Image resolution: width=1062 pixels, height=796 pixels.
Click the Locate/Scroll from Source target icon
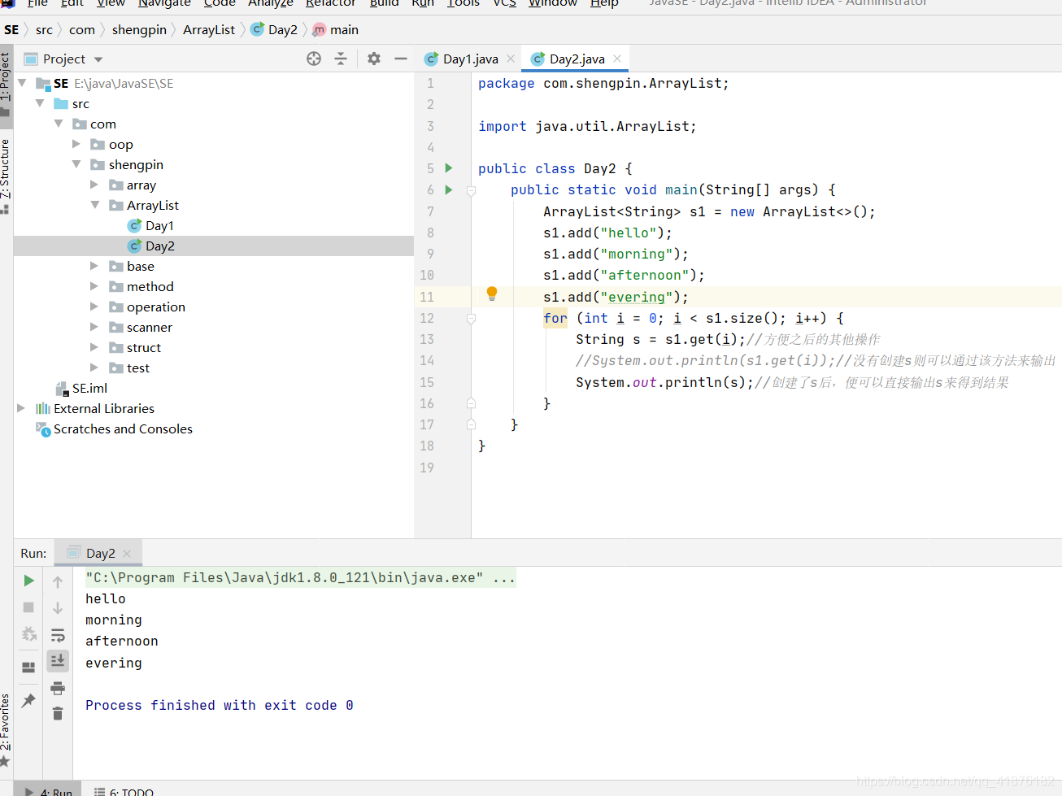[314, 59]
